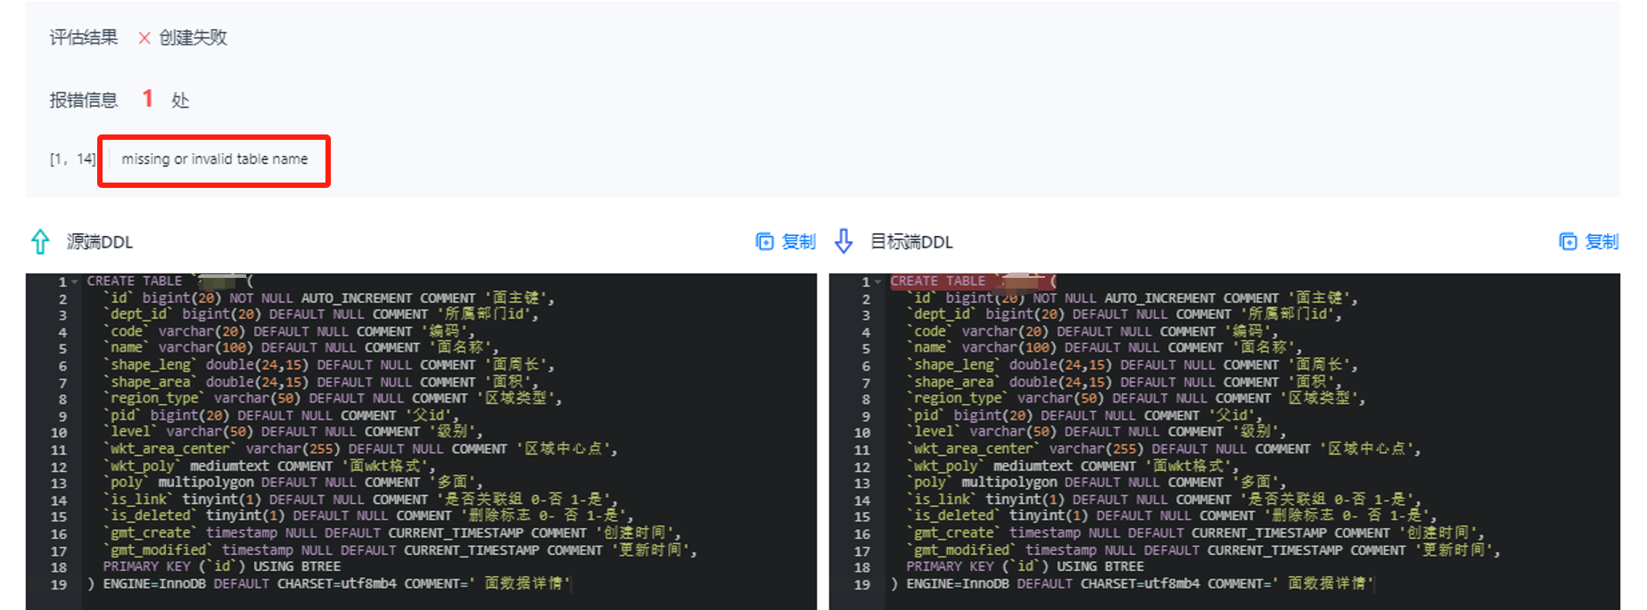This screenshot has height=610, width=1647.
Task: Click the dept_id line in source DDL
Action: [320, 314]
